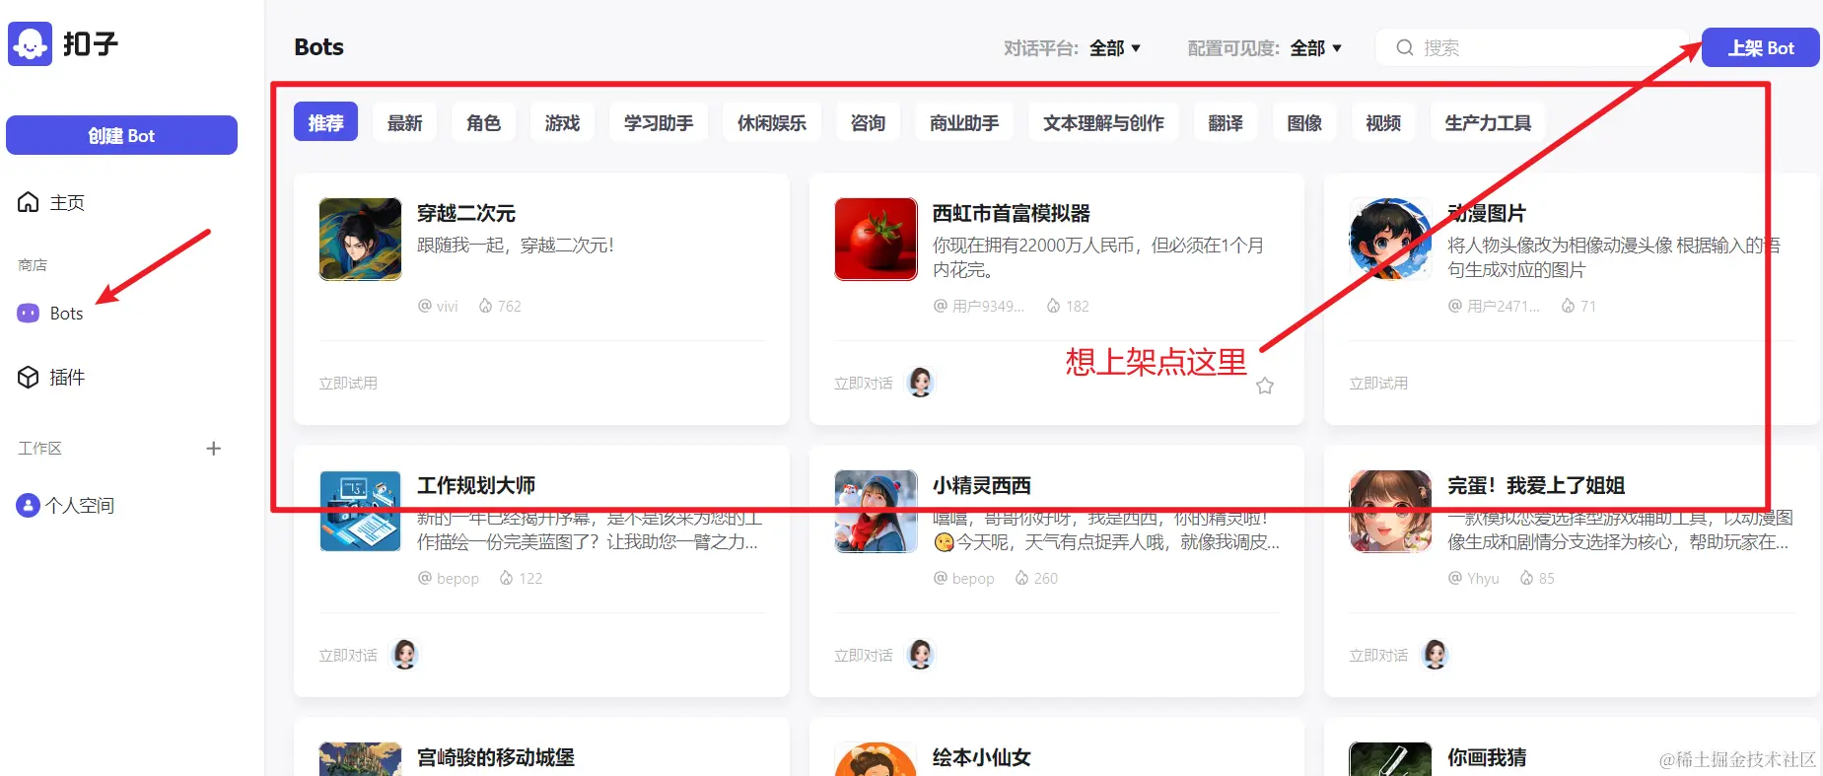1823x776 pixels.
Task: Switch to the 视频 category tab
Action: (1383, 122)
